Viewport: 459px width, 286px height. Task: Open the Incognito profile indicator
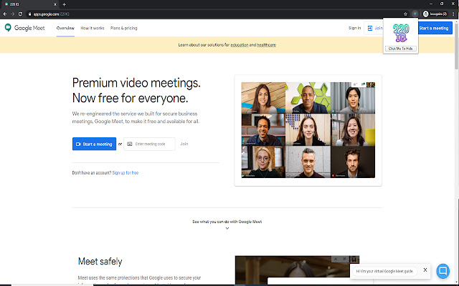tap(435, 14)
